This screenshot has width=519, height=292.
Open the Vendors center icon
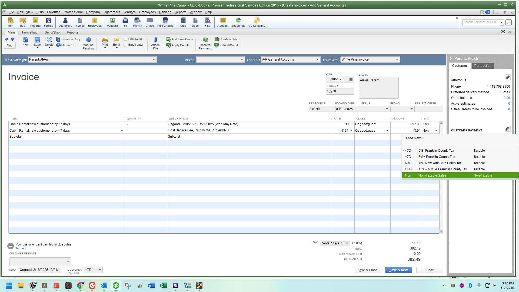[x=112, y=22]
